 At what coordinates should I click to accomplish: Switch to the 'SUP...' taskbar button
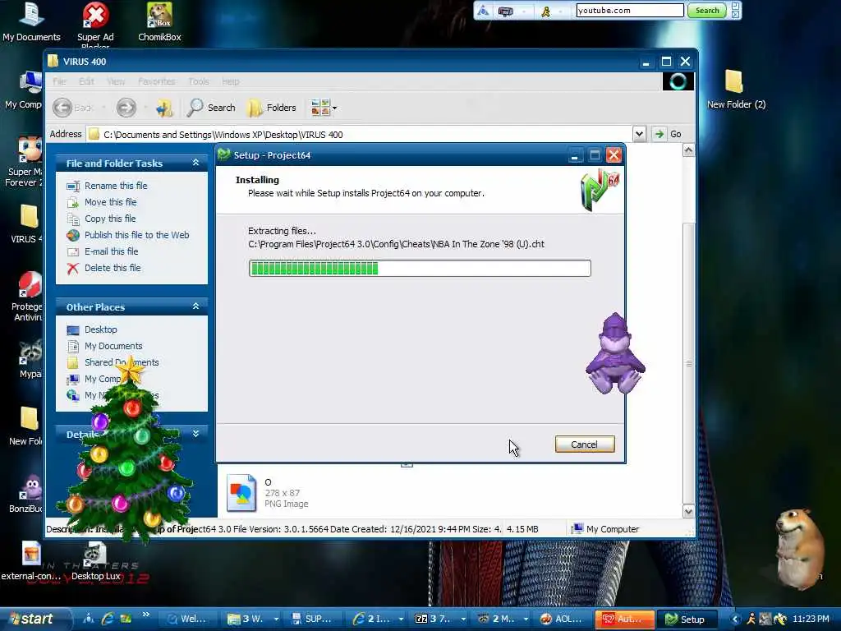click(x=313, y=619)
